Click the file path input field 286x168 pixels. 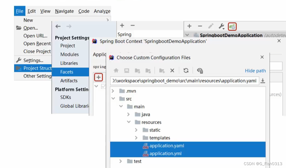185,81
